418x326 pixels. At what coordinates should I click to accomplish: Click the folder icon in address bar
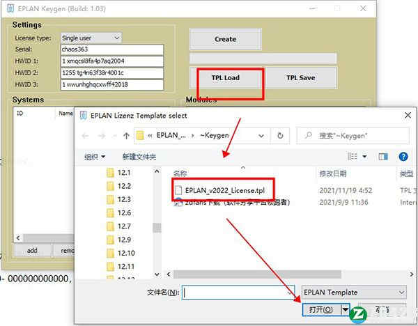pyautogui.click(x=140, y=136)
